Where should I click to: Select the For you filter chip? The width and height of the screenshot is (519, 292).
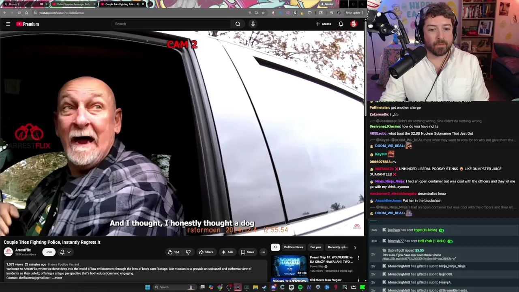pos(315,247)
